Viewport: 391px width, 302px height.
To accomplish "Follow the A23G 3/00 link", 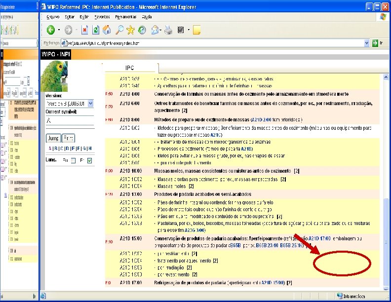I will click(x=195, y=230).
